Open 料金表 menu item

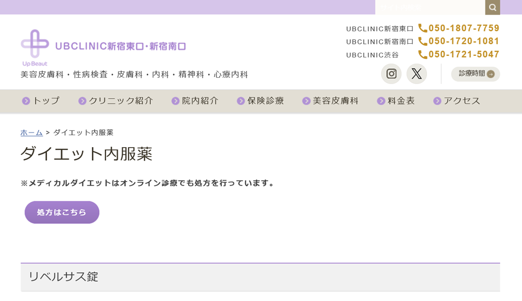tap(396, 101)
